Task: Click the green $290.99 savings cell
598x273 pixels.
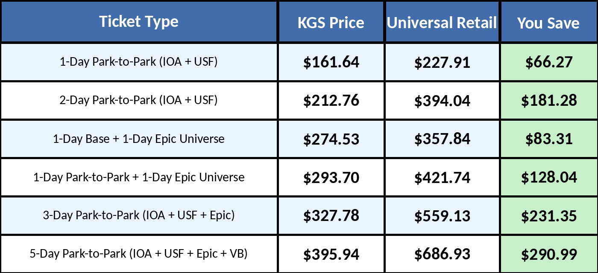Action: pos(548,254)
